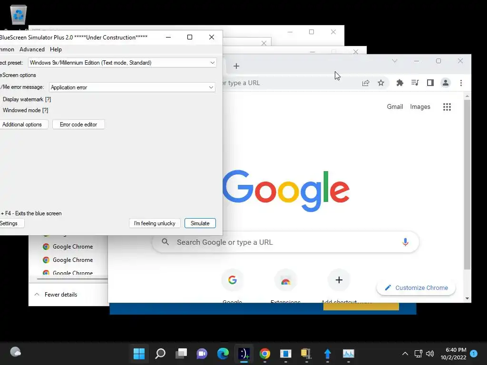
Task: Click the Google search box
Action: click(x=285, y=242)
